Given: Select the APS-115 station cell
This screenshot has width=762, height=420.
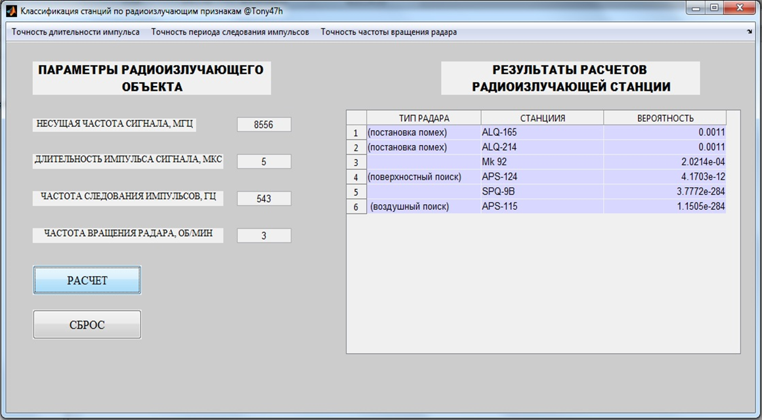Looking at the screenshot, I should point(542,206).
